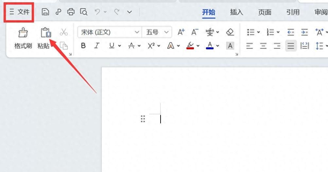
Task: Expand the bullet list style dropdown
Action: click(259, 32)
